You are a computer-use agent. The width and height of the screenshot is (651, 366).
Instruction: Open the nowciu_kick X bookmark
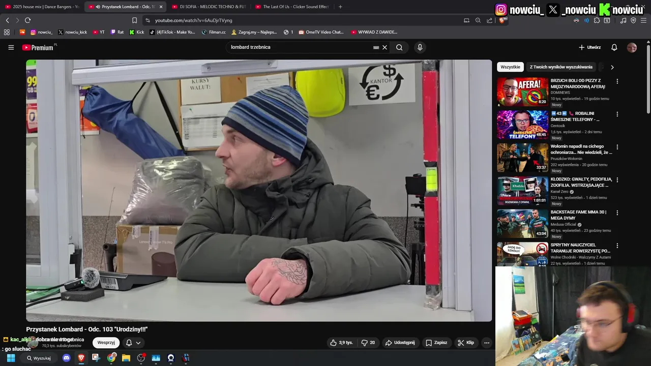click(x=72, y=32)
